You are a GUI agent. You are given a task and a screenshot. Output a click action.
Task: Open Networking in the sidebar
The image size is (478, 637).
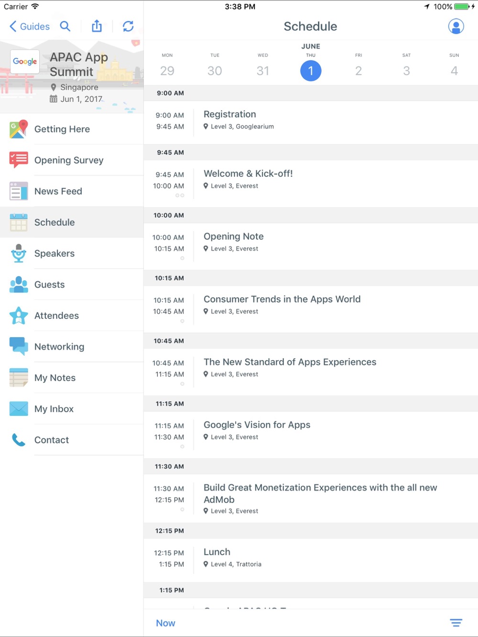tap(72, 346)
